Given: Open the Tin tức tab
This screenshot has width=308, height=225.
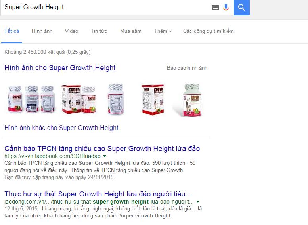Looking at the screenshot, I should click(x=99, y=31).
